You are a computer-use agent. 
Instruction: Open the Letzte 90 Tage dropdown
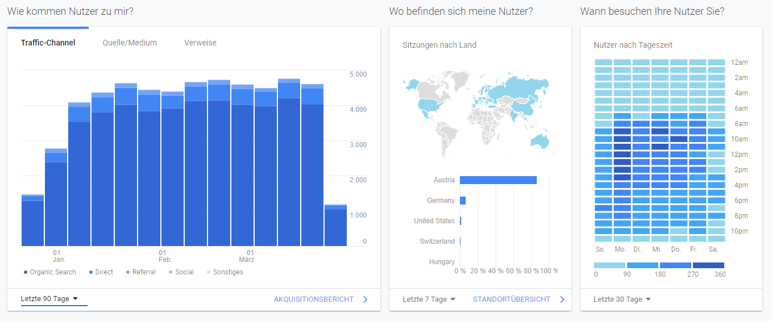coord(49,299)
